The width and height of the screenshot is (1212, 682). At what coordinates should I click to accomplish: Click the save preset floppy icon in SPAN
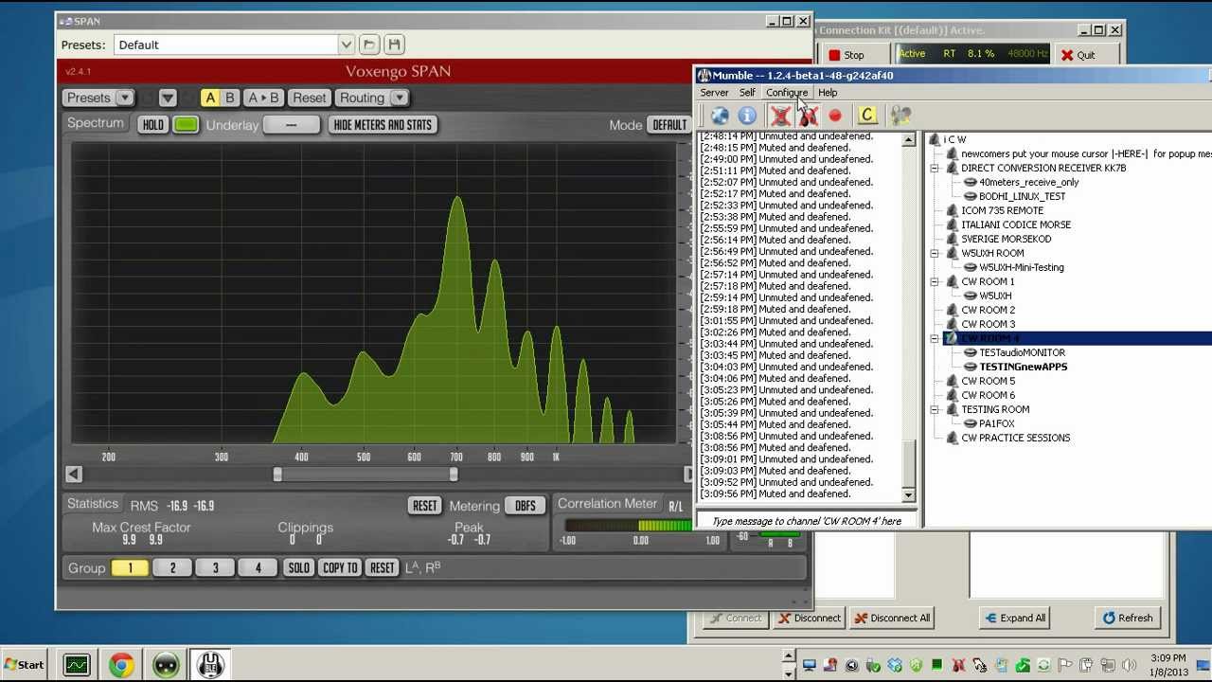[395, 45]
